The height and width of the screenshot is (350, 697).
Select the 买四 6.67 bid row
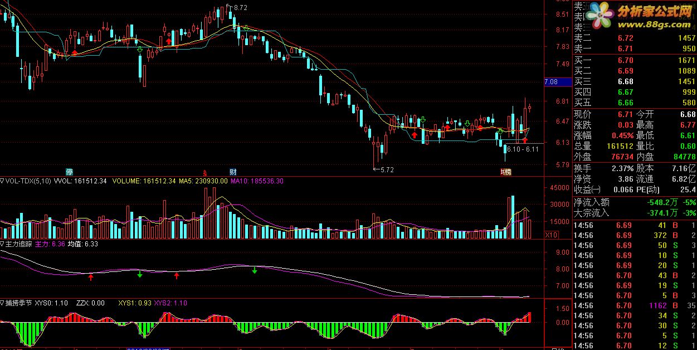[x=635, y=93]
